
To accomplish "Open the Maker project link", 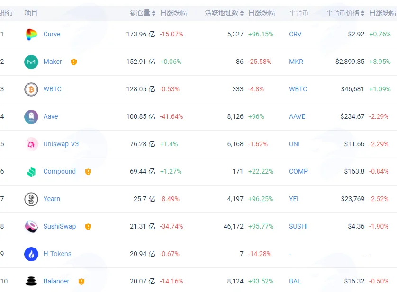I will tap(53, 62).
